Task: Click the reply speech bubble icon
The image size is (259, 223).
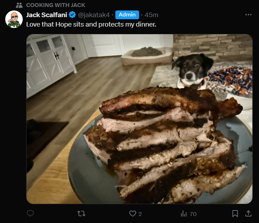Action: click(x=30, y=214)
